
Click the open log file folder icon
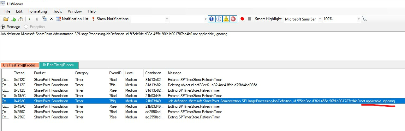coord(6,19)
